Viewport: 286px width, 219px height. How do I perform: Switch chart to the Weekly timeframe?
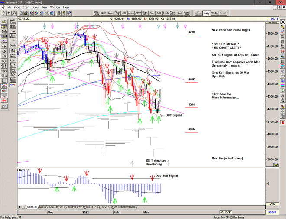215,13
